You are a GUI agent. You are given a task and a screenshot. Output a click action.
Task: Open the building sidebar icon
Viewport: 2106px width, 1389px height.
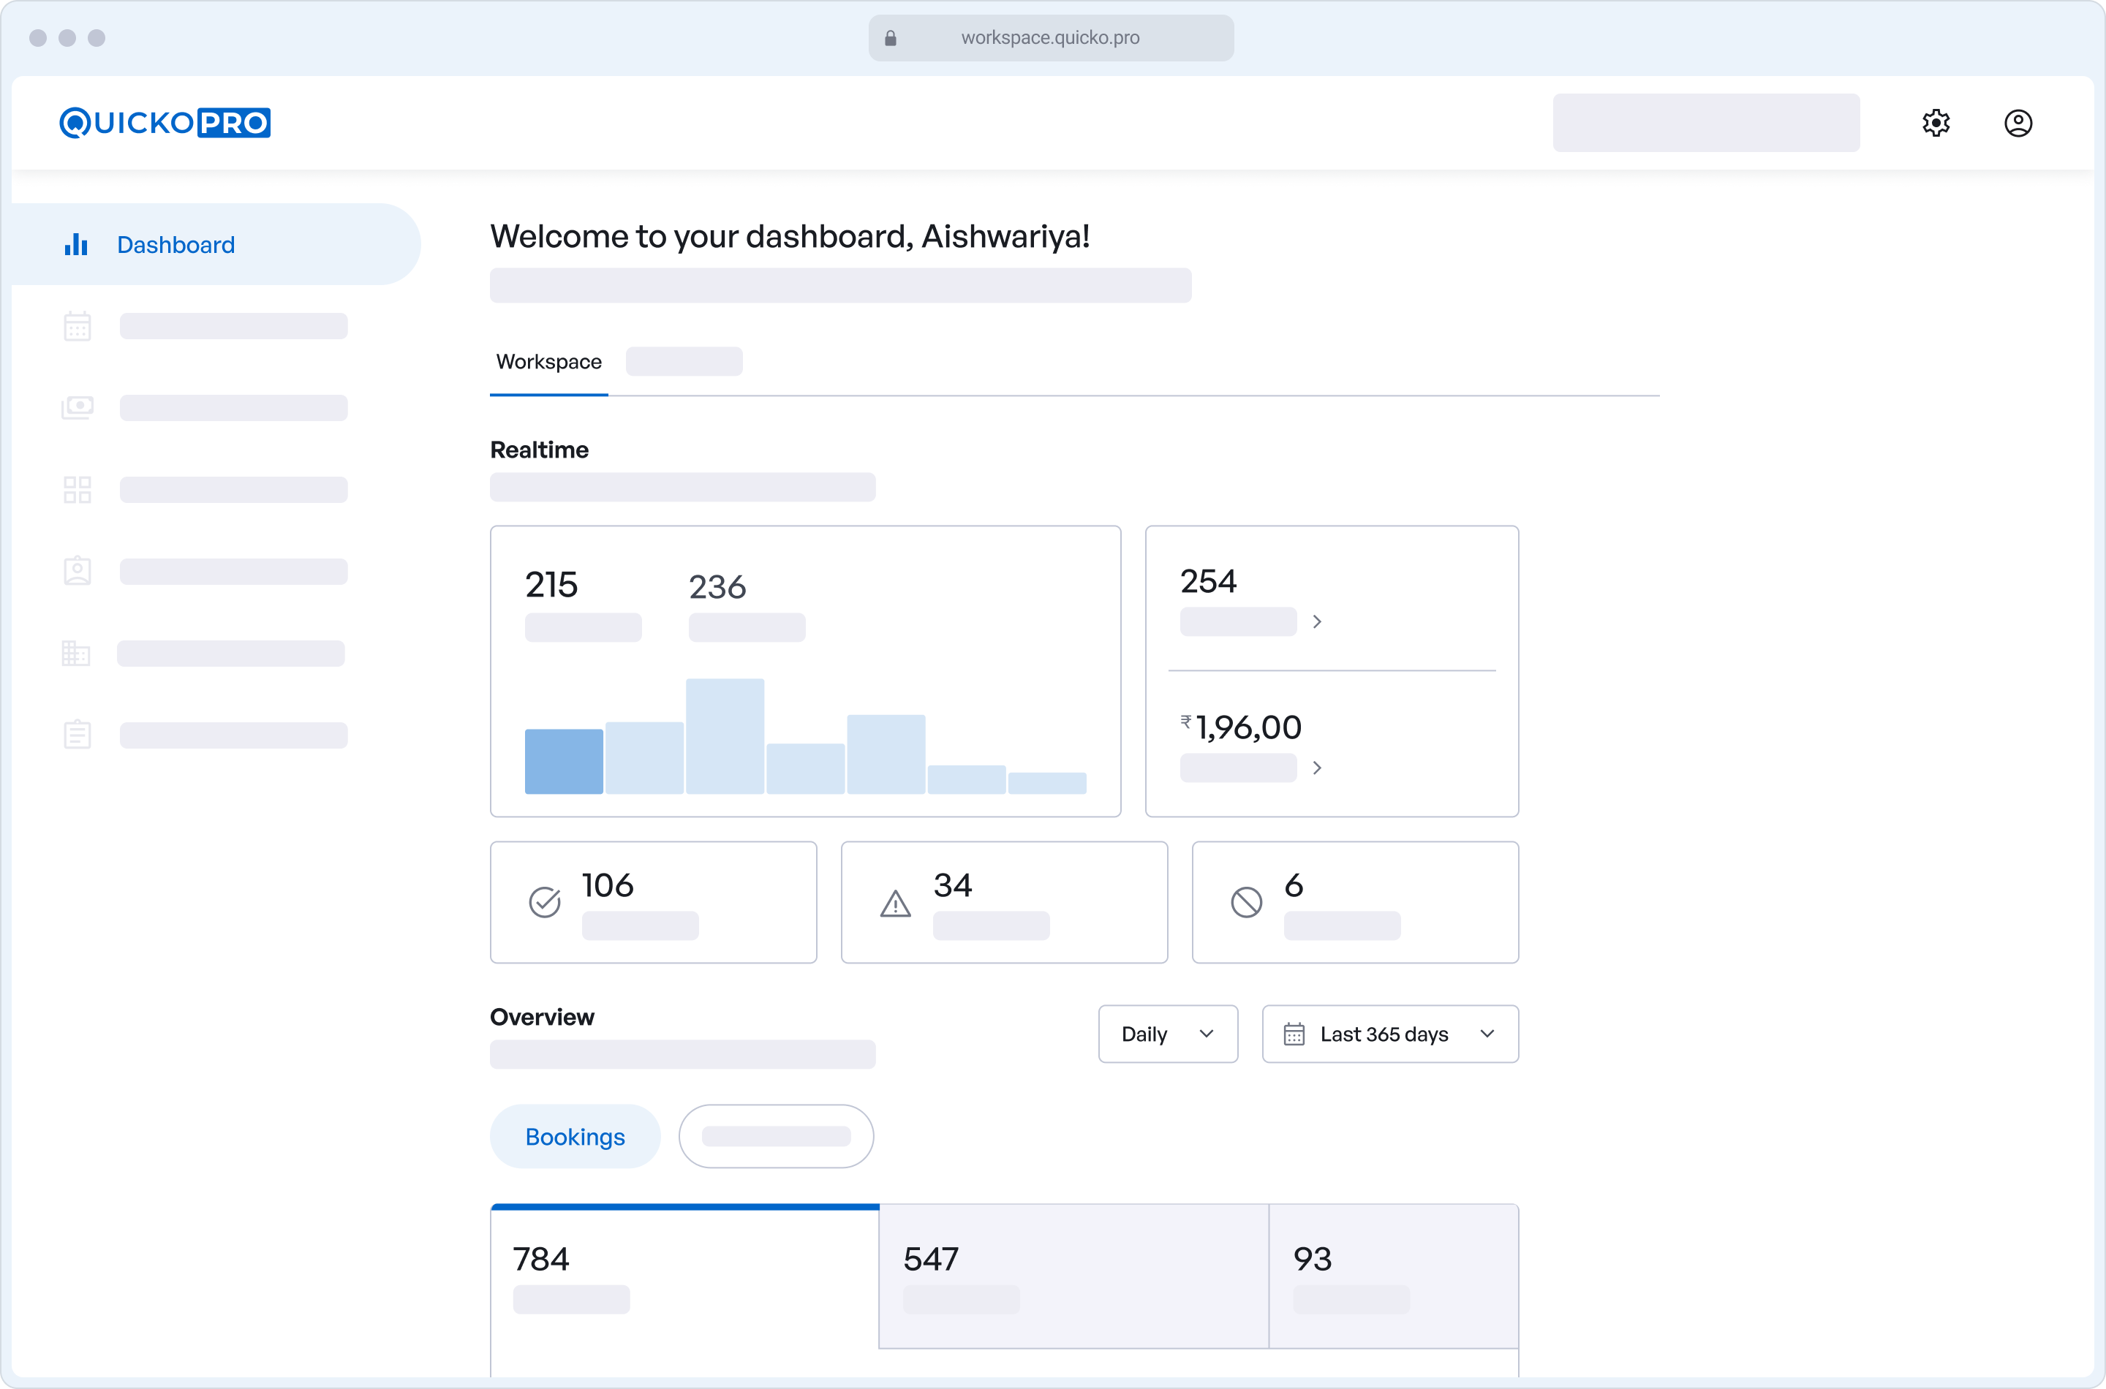pyautogui.click(x=76, y=653)
